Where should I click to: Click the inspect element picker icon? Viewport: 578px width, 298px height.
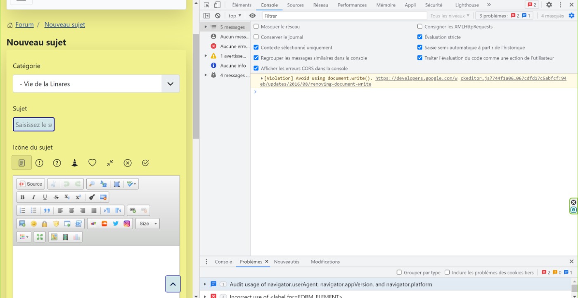207,5
